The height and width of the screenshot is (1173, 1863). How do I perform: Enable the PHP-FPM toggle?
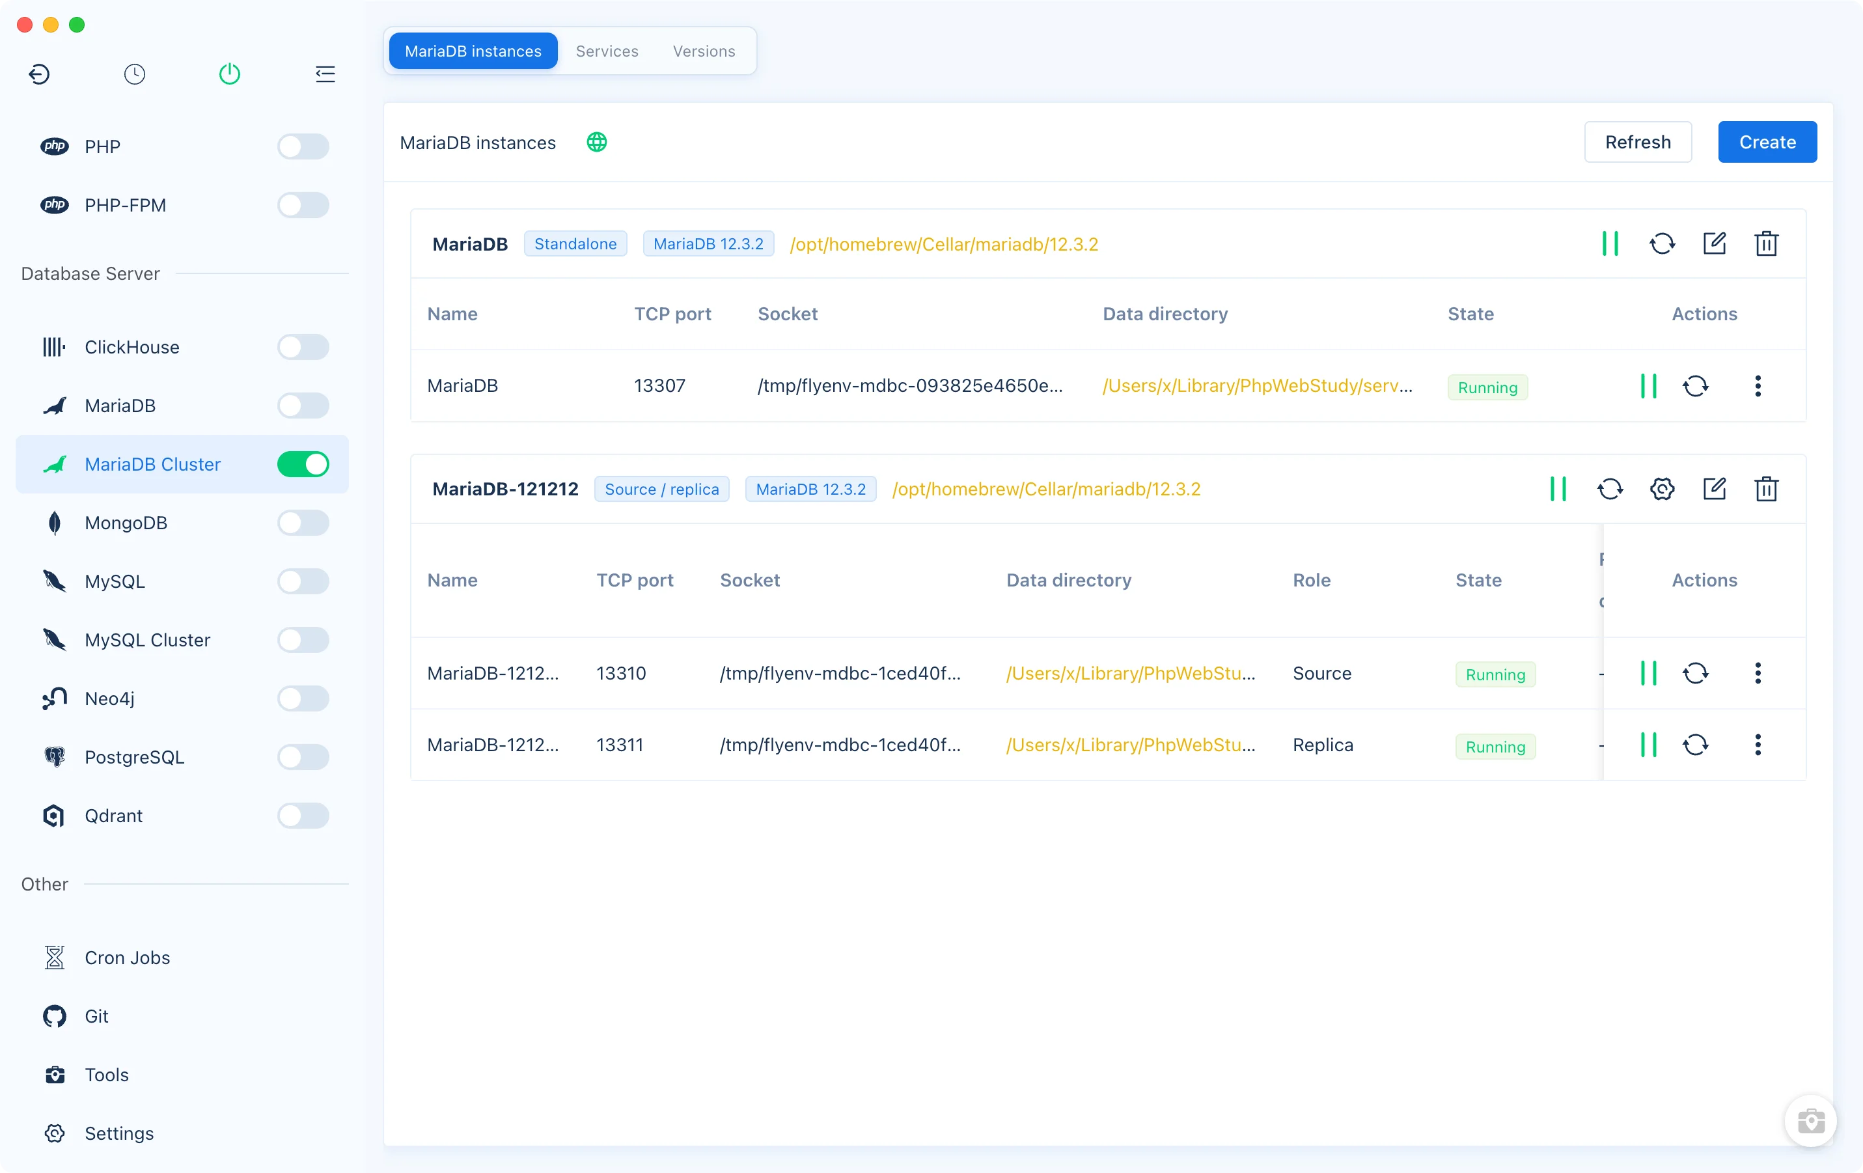coord(303,205)
